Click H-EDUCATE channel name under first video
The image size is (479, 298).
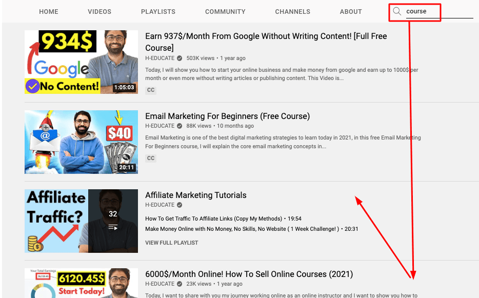pos(160,58)
